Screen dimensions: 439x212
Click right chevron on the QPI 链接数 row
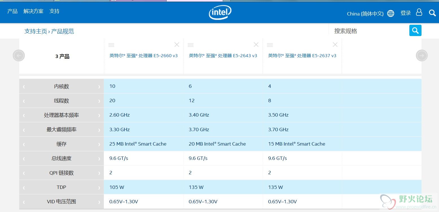99,173
